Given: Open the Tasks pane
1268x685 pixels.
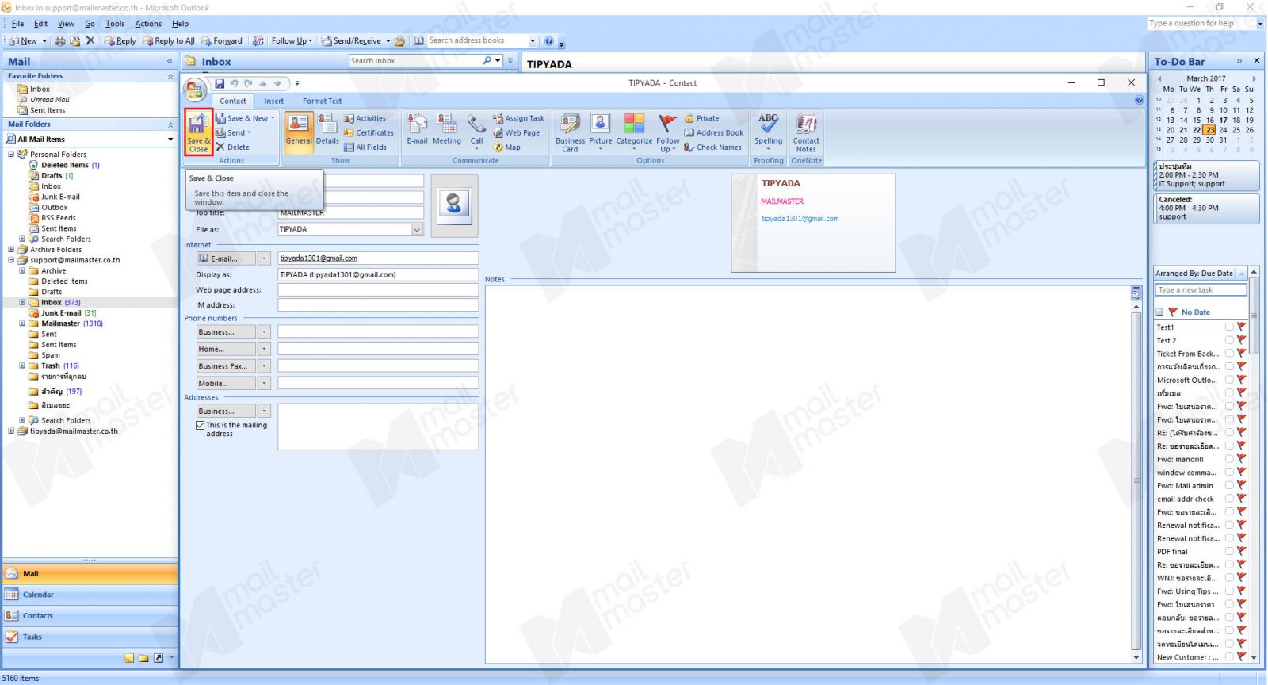Looking at the screenshot, I should point(90,637).
